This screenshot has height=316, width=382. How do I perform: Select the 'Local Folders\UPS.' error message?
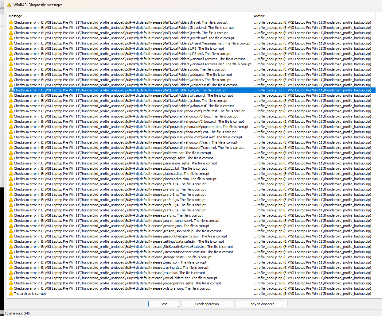click(119, 48)
